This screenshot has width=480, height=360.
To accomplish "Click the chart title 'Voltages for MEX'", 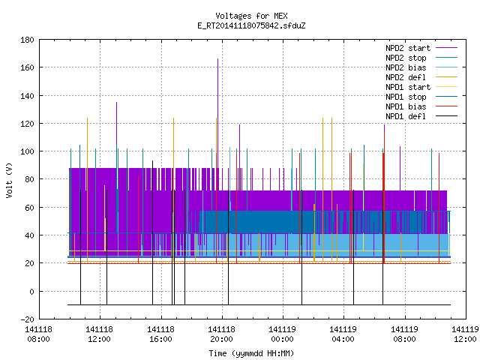I will [x=251, y=16].
